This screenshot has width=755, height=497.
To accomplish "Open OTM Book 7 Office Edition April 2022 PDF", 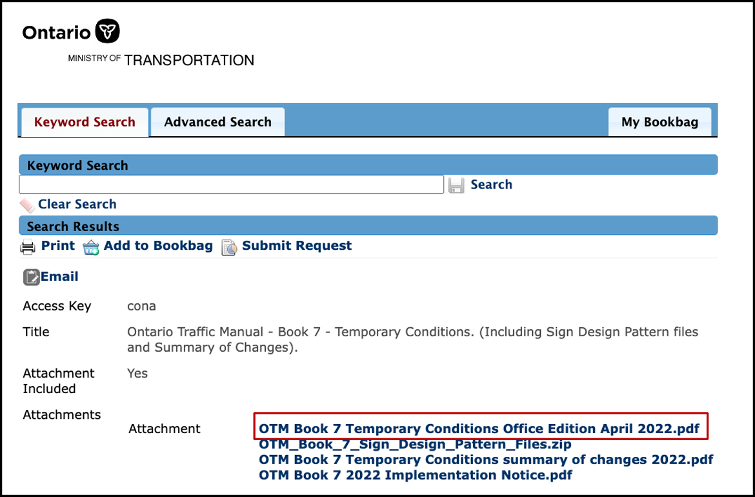I will pyautogui.click(x=479, y=429).
